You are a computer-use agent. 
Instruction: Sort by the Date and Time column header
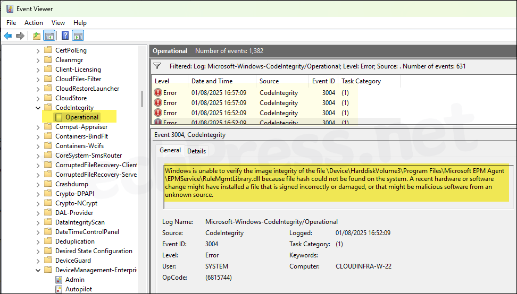click(222, 81)
